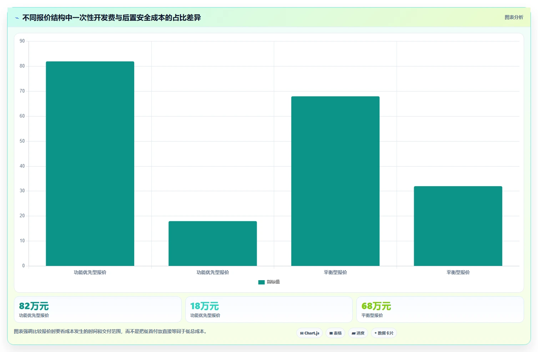This screenshot has width=538, height=352.
Task: Click the y-axis tick label 90
Action: tap(22, 41)
